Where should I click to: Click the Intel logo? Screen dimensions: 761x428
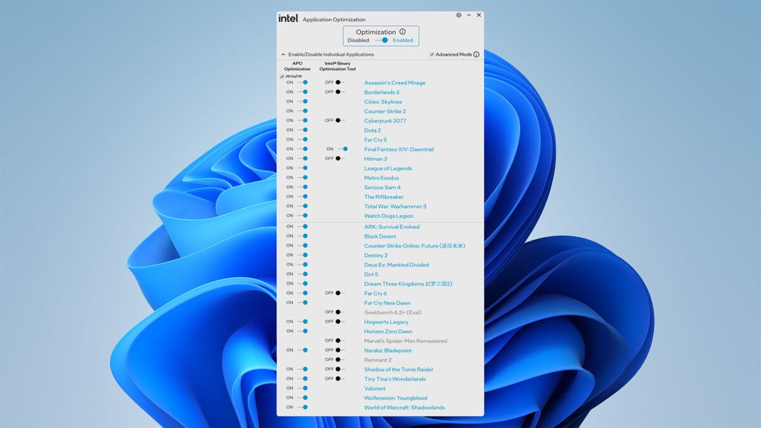[287, 18]
